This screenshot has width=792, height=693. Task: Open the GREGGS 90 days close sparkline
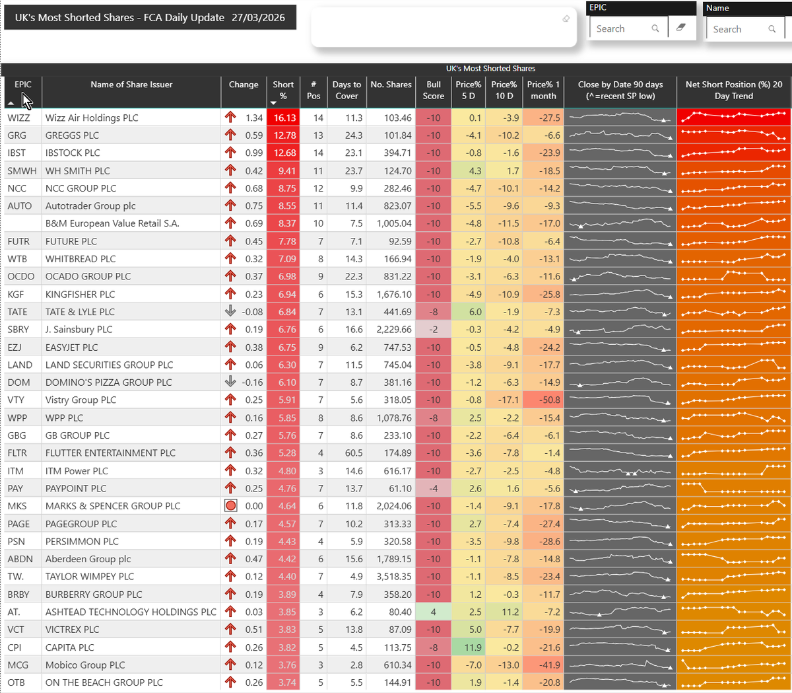(x=620, y=135)
